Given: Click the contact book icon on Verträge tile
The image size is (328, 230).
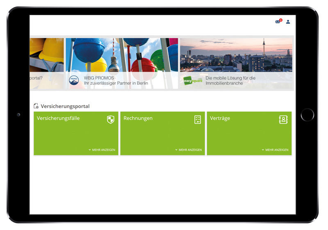Looking at the screenshot, I should pyautogui.click(x=283, y=120).
